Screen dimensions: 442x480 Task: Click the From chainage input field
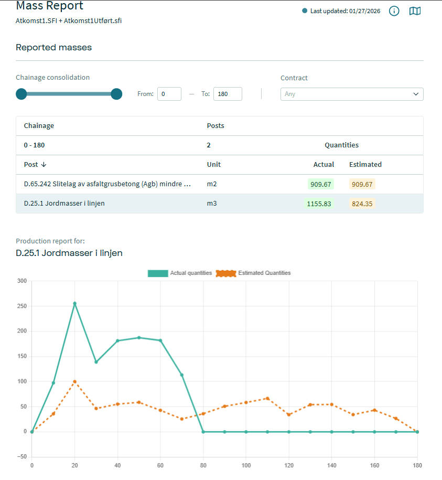(x=169, y=94)
